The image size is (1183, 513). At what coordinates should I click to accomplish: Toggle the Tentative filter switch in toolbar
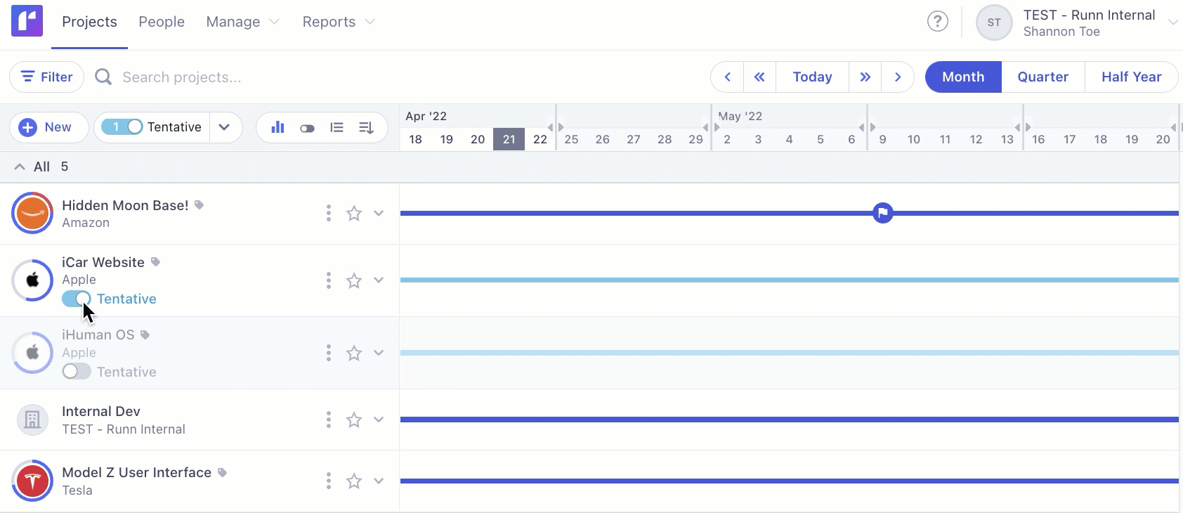tap(122, 127)
